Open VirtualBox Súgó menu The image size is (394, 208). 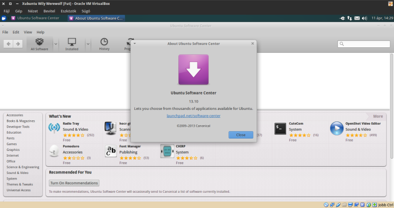pos(86,11)
